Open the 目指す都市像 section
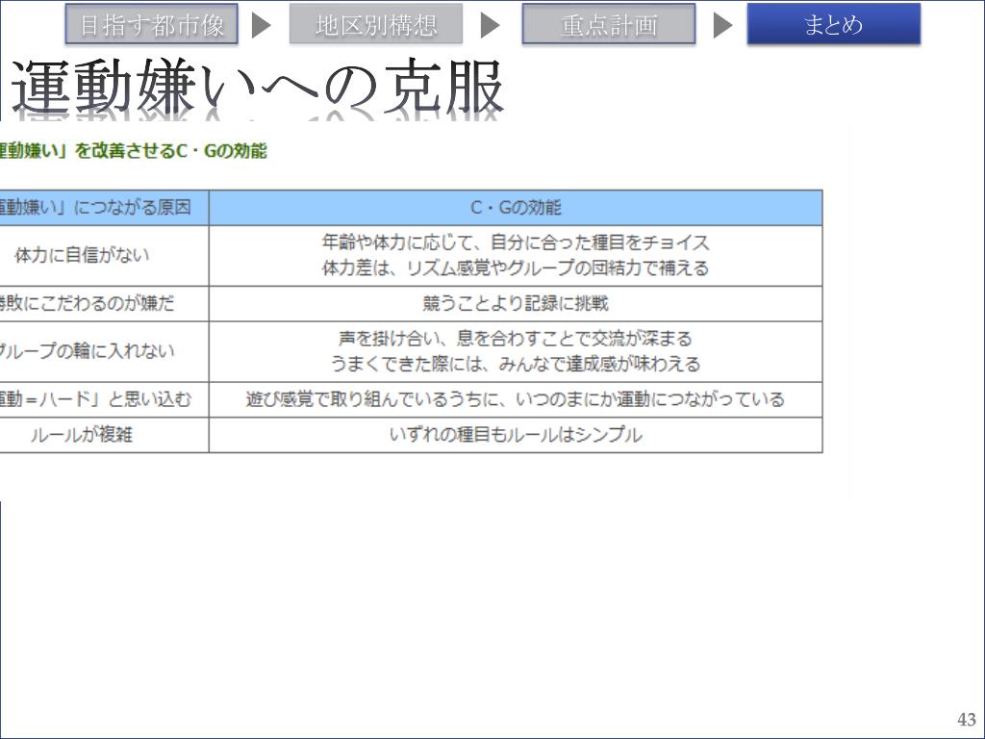Viewport: 985px width, 739px height. coord(151,24)
